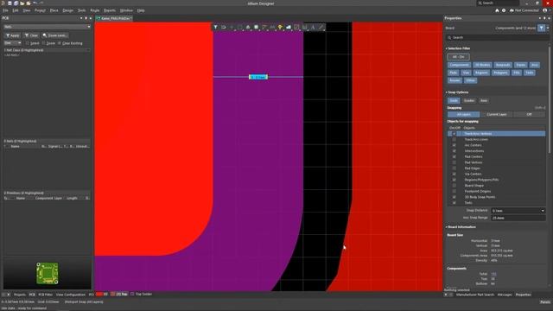This screenshot has height=311, width=553.
Task: Click the Snap Options icon in the active bar
Action: click(224, 27)
